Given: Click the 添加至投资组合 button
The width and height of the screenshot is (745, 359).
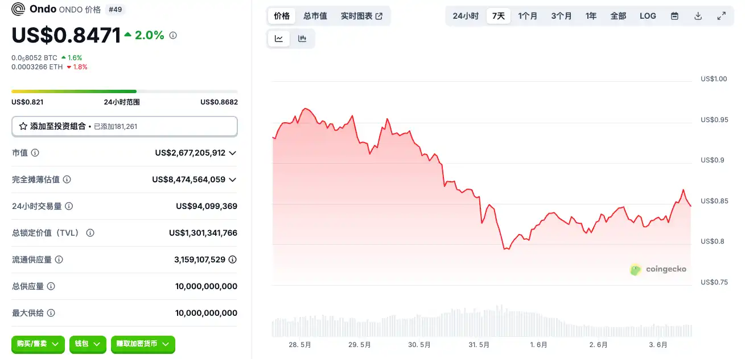Looking at the screenshot, I should point(125,126).
